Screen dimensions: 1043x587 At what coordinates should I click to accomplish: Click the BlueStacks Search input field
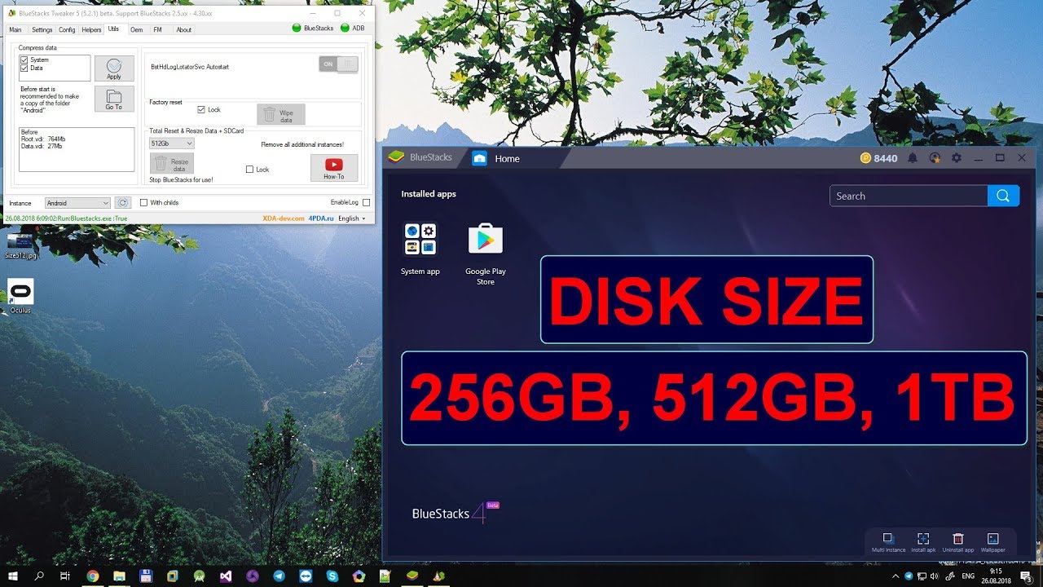click(909, 196)
